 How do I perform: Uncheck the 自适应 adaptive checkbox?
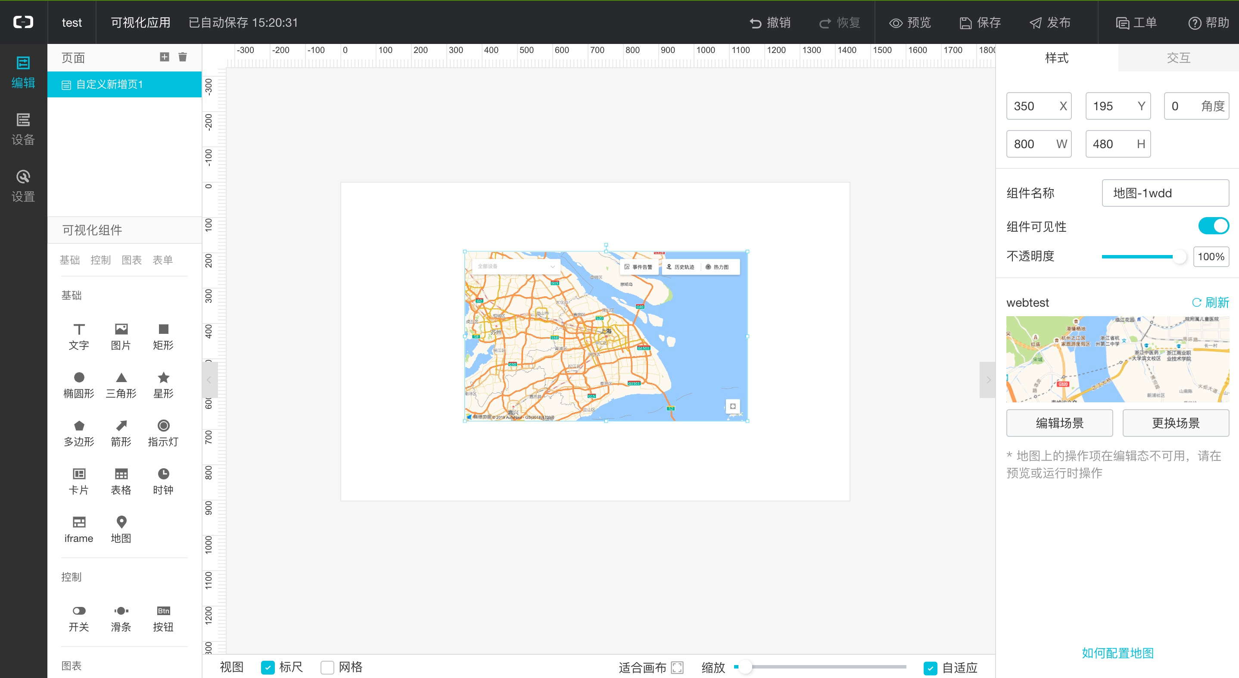coord(930,668)
